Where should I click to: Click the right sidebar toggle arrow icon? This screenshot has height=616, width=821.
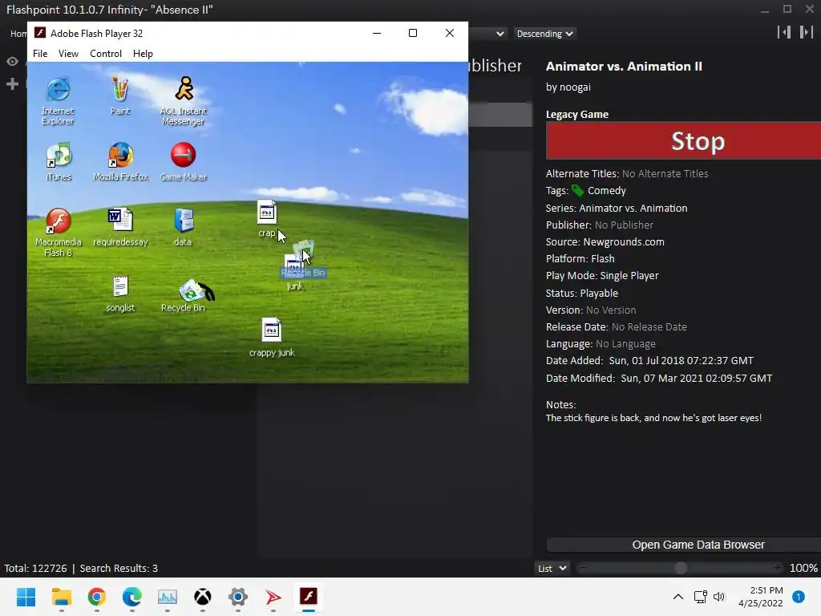coord(806,32)
